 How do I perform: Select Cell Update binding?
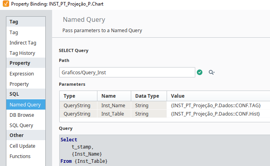[22, 146]
